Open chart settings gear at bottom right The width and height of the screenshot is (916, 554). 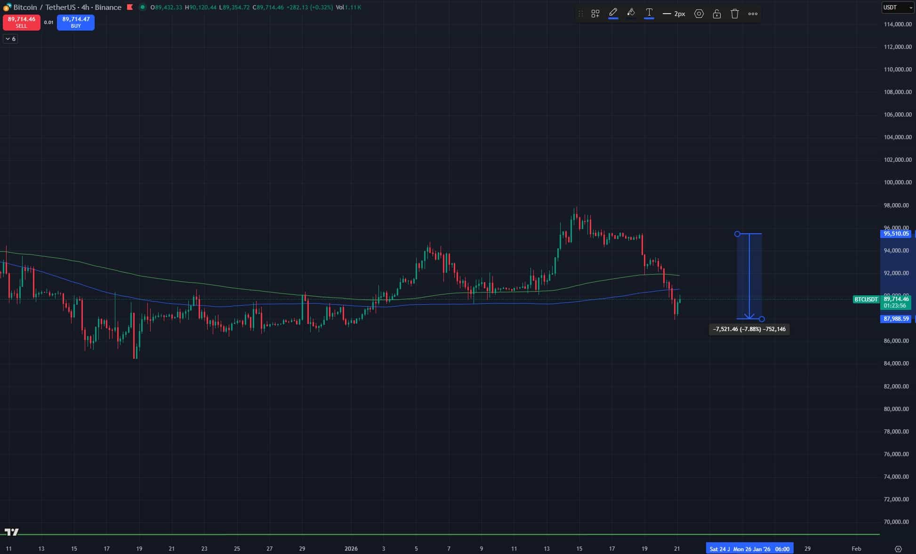coord(898,549)
